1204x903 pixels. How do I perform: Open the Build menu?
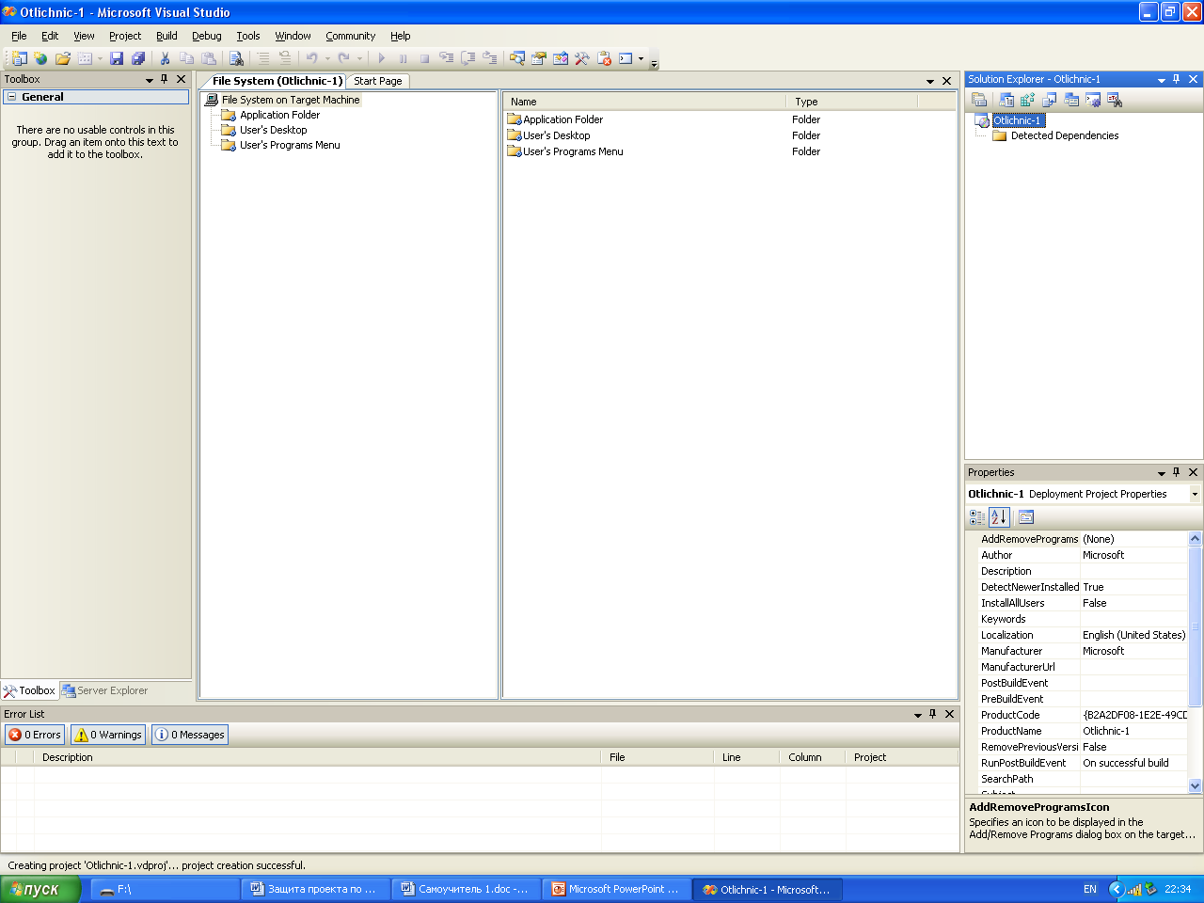pyautogui.click(x=166, y=36)
